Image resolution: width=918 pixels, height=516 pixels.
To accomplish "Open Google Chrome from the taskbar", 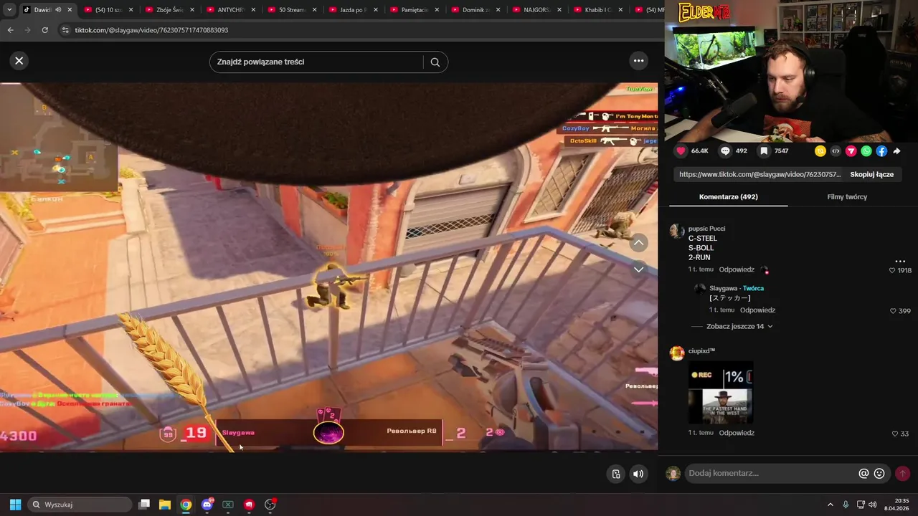I will (x=186, y=505).
